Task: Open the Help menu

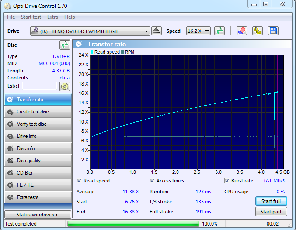Action: (70, 17)
